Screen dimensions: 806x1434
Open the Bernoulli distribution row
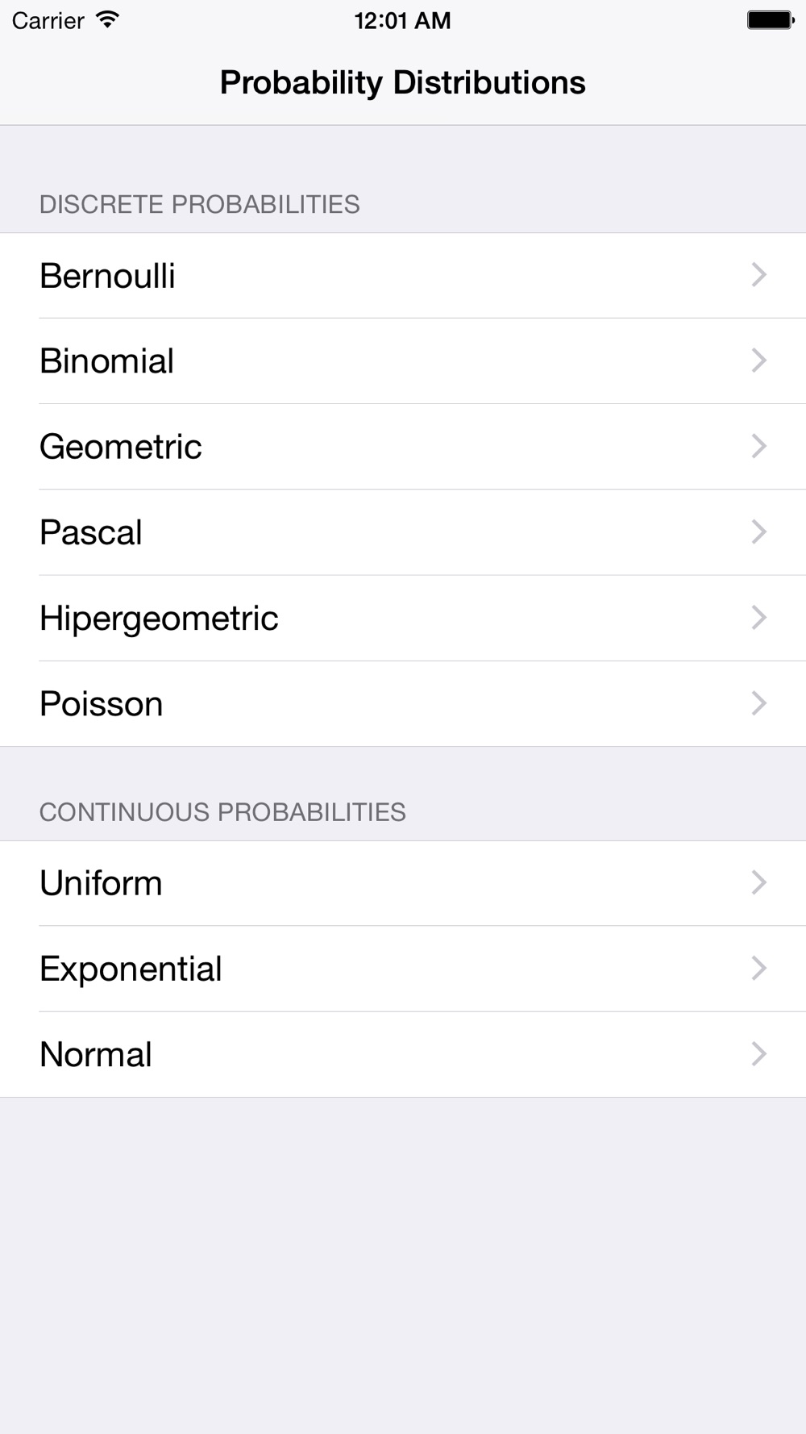403,276
